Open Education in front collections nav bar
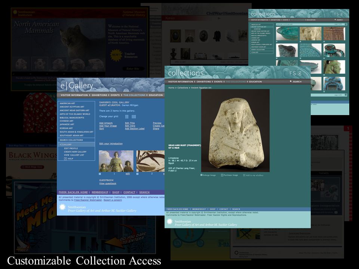The height and width of the screenshot is (269, 359). [255, 82]
